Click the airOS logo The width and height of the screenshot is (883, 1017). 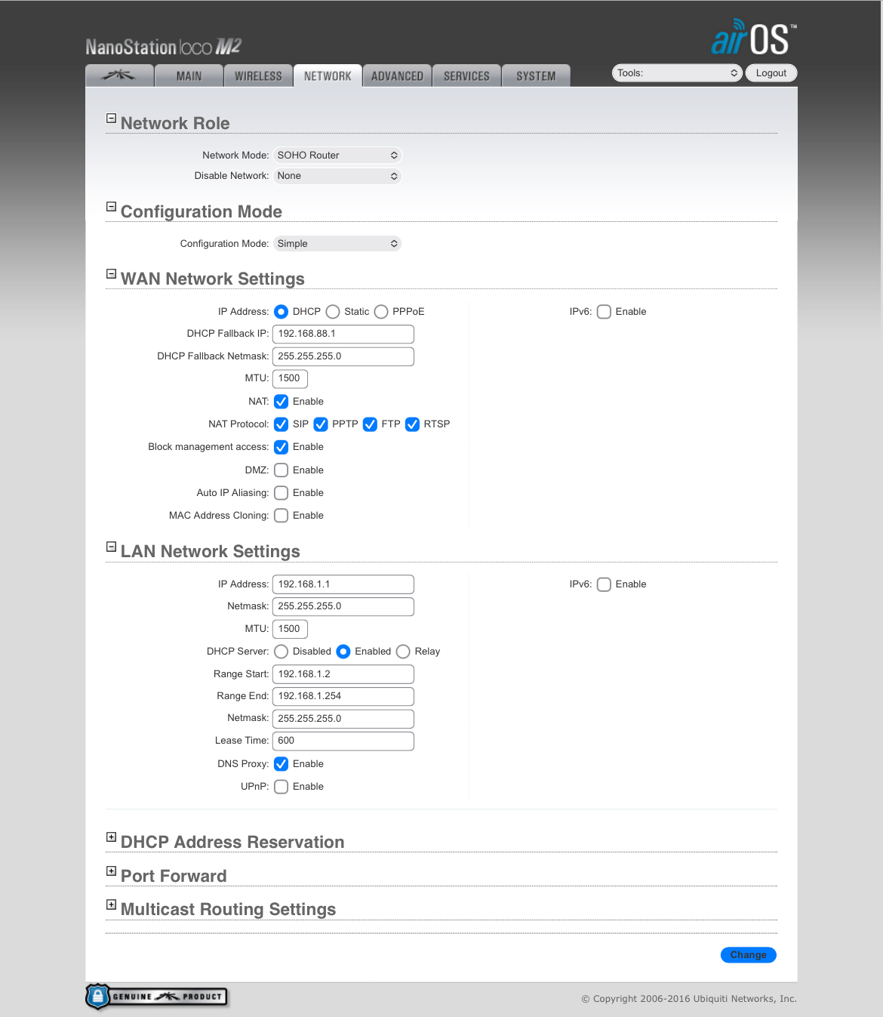753,38
